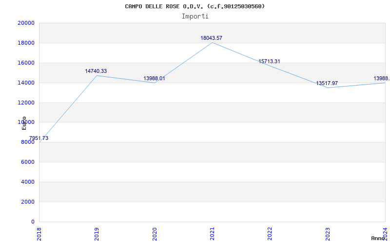
Task: Select the 13988.01 data label for 2020
Action: (154, 79)
